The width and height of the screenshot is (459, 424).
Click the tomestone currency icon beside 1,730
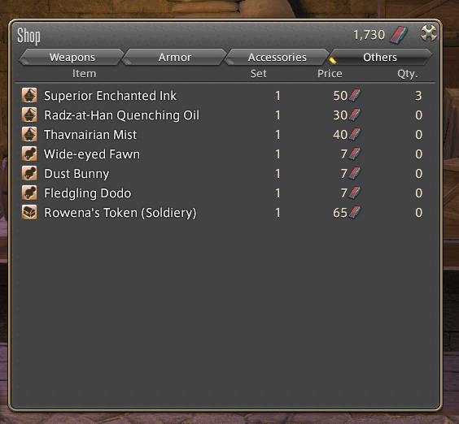[399, 35]
